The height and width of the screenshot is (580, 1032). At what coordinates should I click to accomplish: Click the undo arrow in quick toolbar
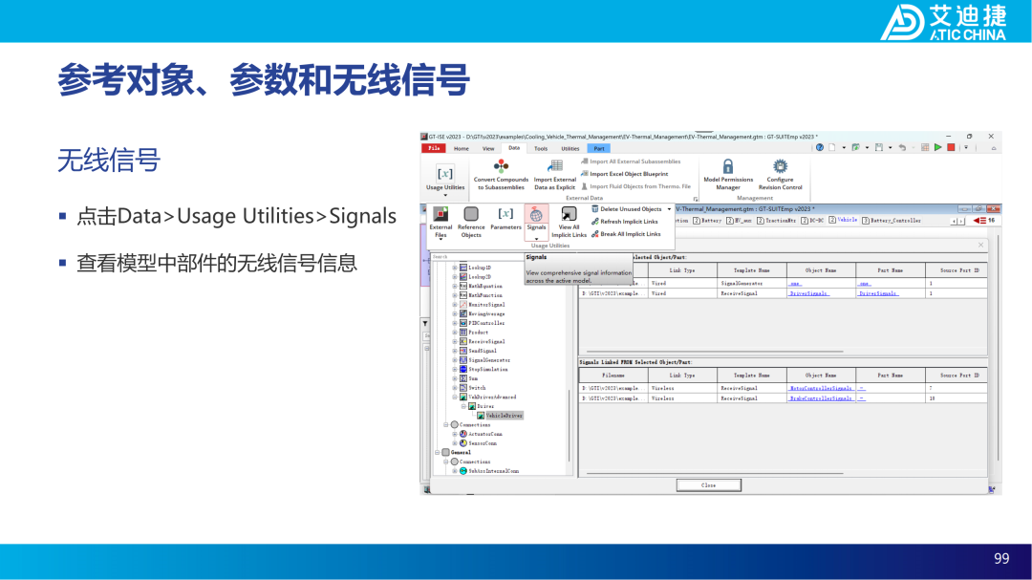902,148
